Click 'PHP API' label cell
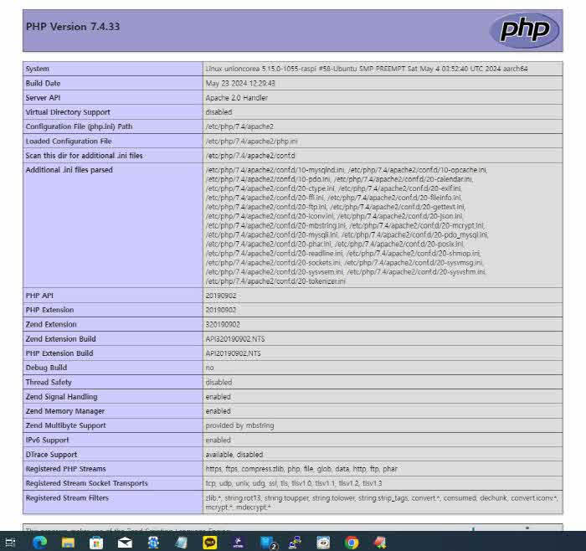The height and width of the screenshot is (551, 586). click(x=113, y=296)
